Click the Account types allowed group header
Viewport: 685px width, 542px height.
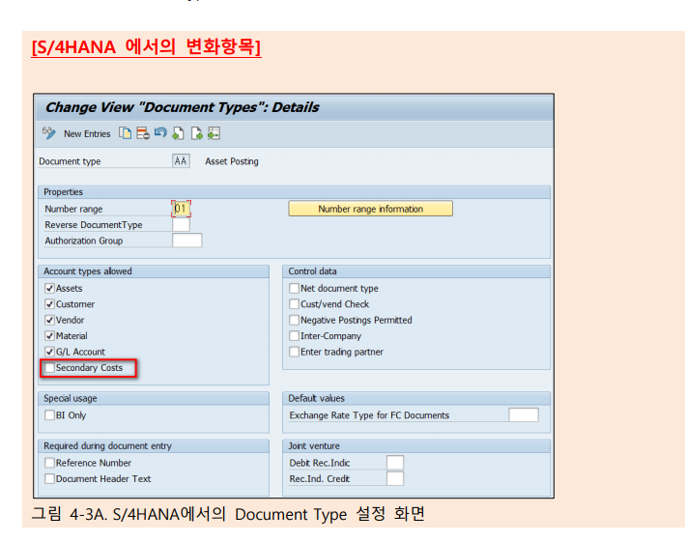click(x=154, y=271)
